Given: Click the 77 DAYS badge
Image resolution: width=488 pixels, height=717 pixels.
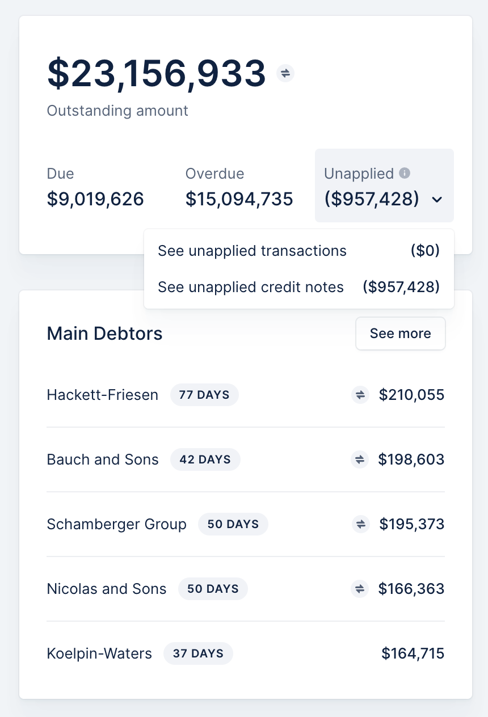Looking at the screenshot, I should (204, 395).
